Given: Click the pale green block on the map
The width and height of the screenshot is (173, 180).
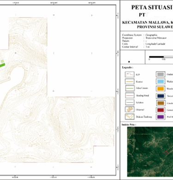Looking at the screenshot, I should [x=2, y=61].
